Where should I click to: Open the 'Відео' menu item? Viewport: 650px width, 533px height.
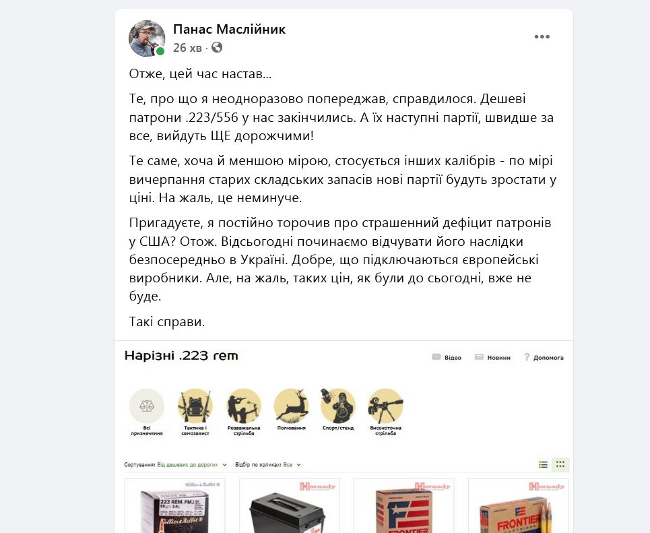pyautogui.click(x=447, y=357)
